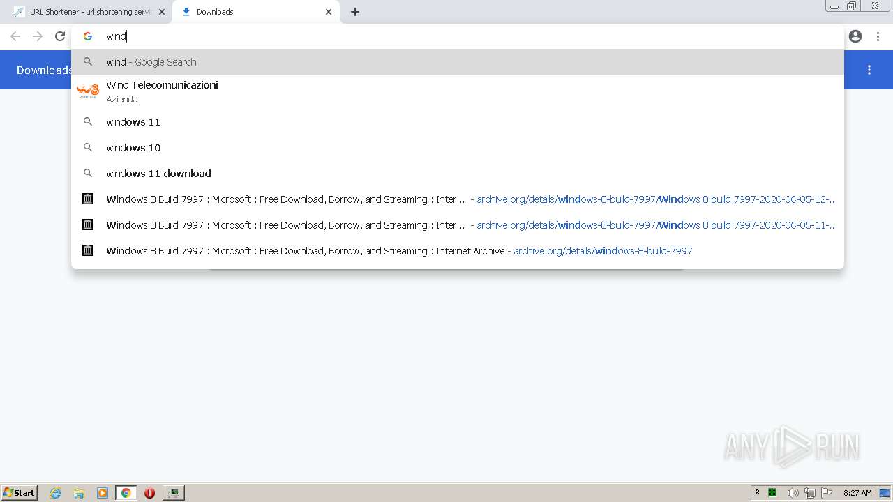Click Internet Archive icon on last suggestion
893x502 pixels.
[x=88, y=250]
